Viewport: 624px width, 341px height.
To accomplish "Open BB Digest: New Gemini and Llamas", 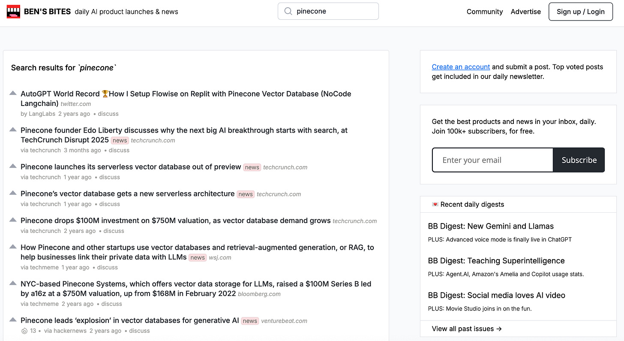I will click(491, 226).
